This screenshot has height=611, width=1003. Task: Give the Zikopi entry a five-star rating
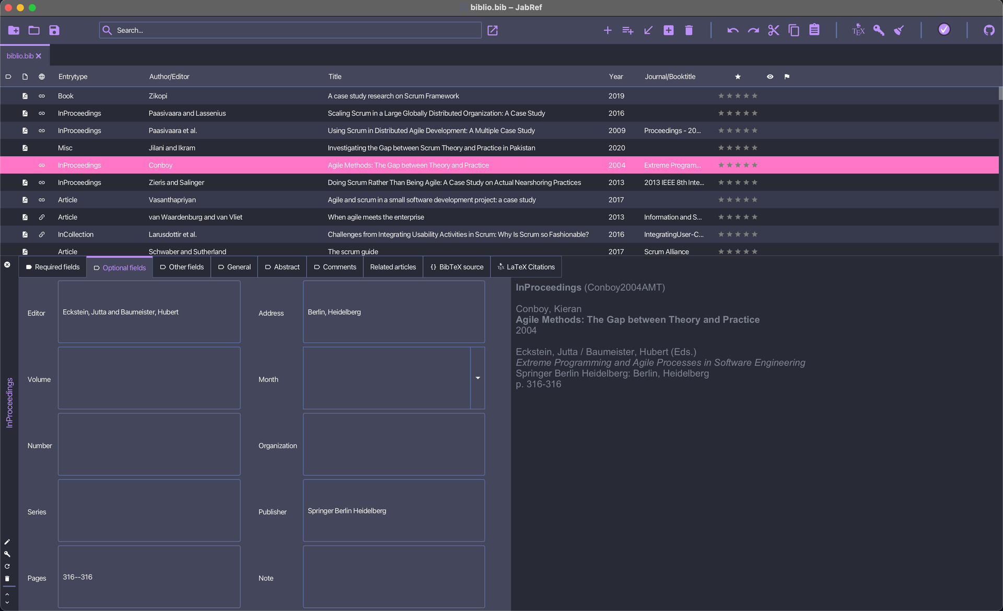point(754,96)
